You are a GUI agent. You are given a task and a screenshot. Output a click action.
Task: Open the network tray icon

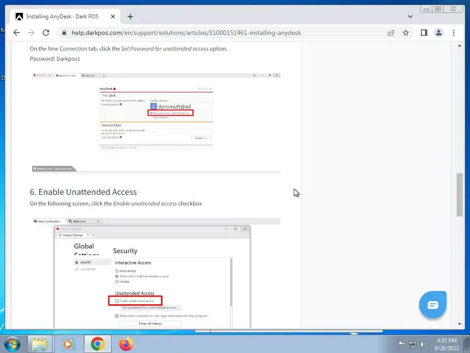point(413,344)
